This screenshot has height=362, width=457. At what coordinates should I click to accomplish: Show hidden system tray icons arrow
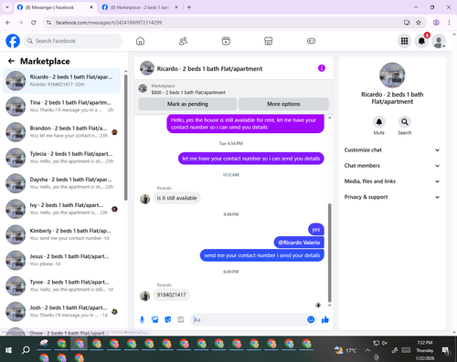pos(367,350)
